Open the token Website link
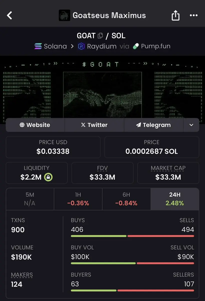 coord(35,125)
